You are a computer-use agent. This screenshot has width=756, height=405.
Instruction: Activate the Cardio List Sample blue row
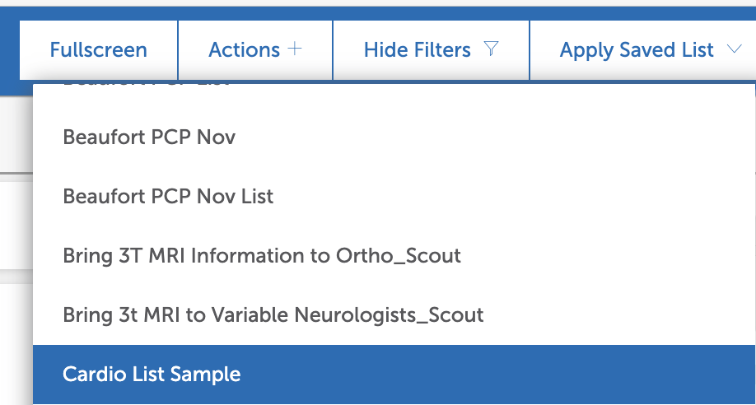pos(394,374)
